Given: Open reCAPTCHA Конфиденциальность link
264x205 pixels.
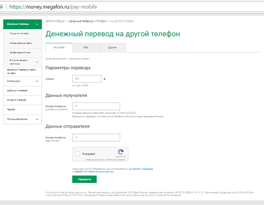Looking at the screenshot, I should (95, 160).
